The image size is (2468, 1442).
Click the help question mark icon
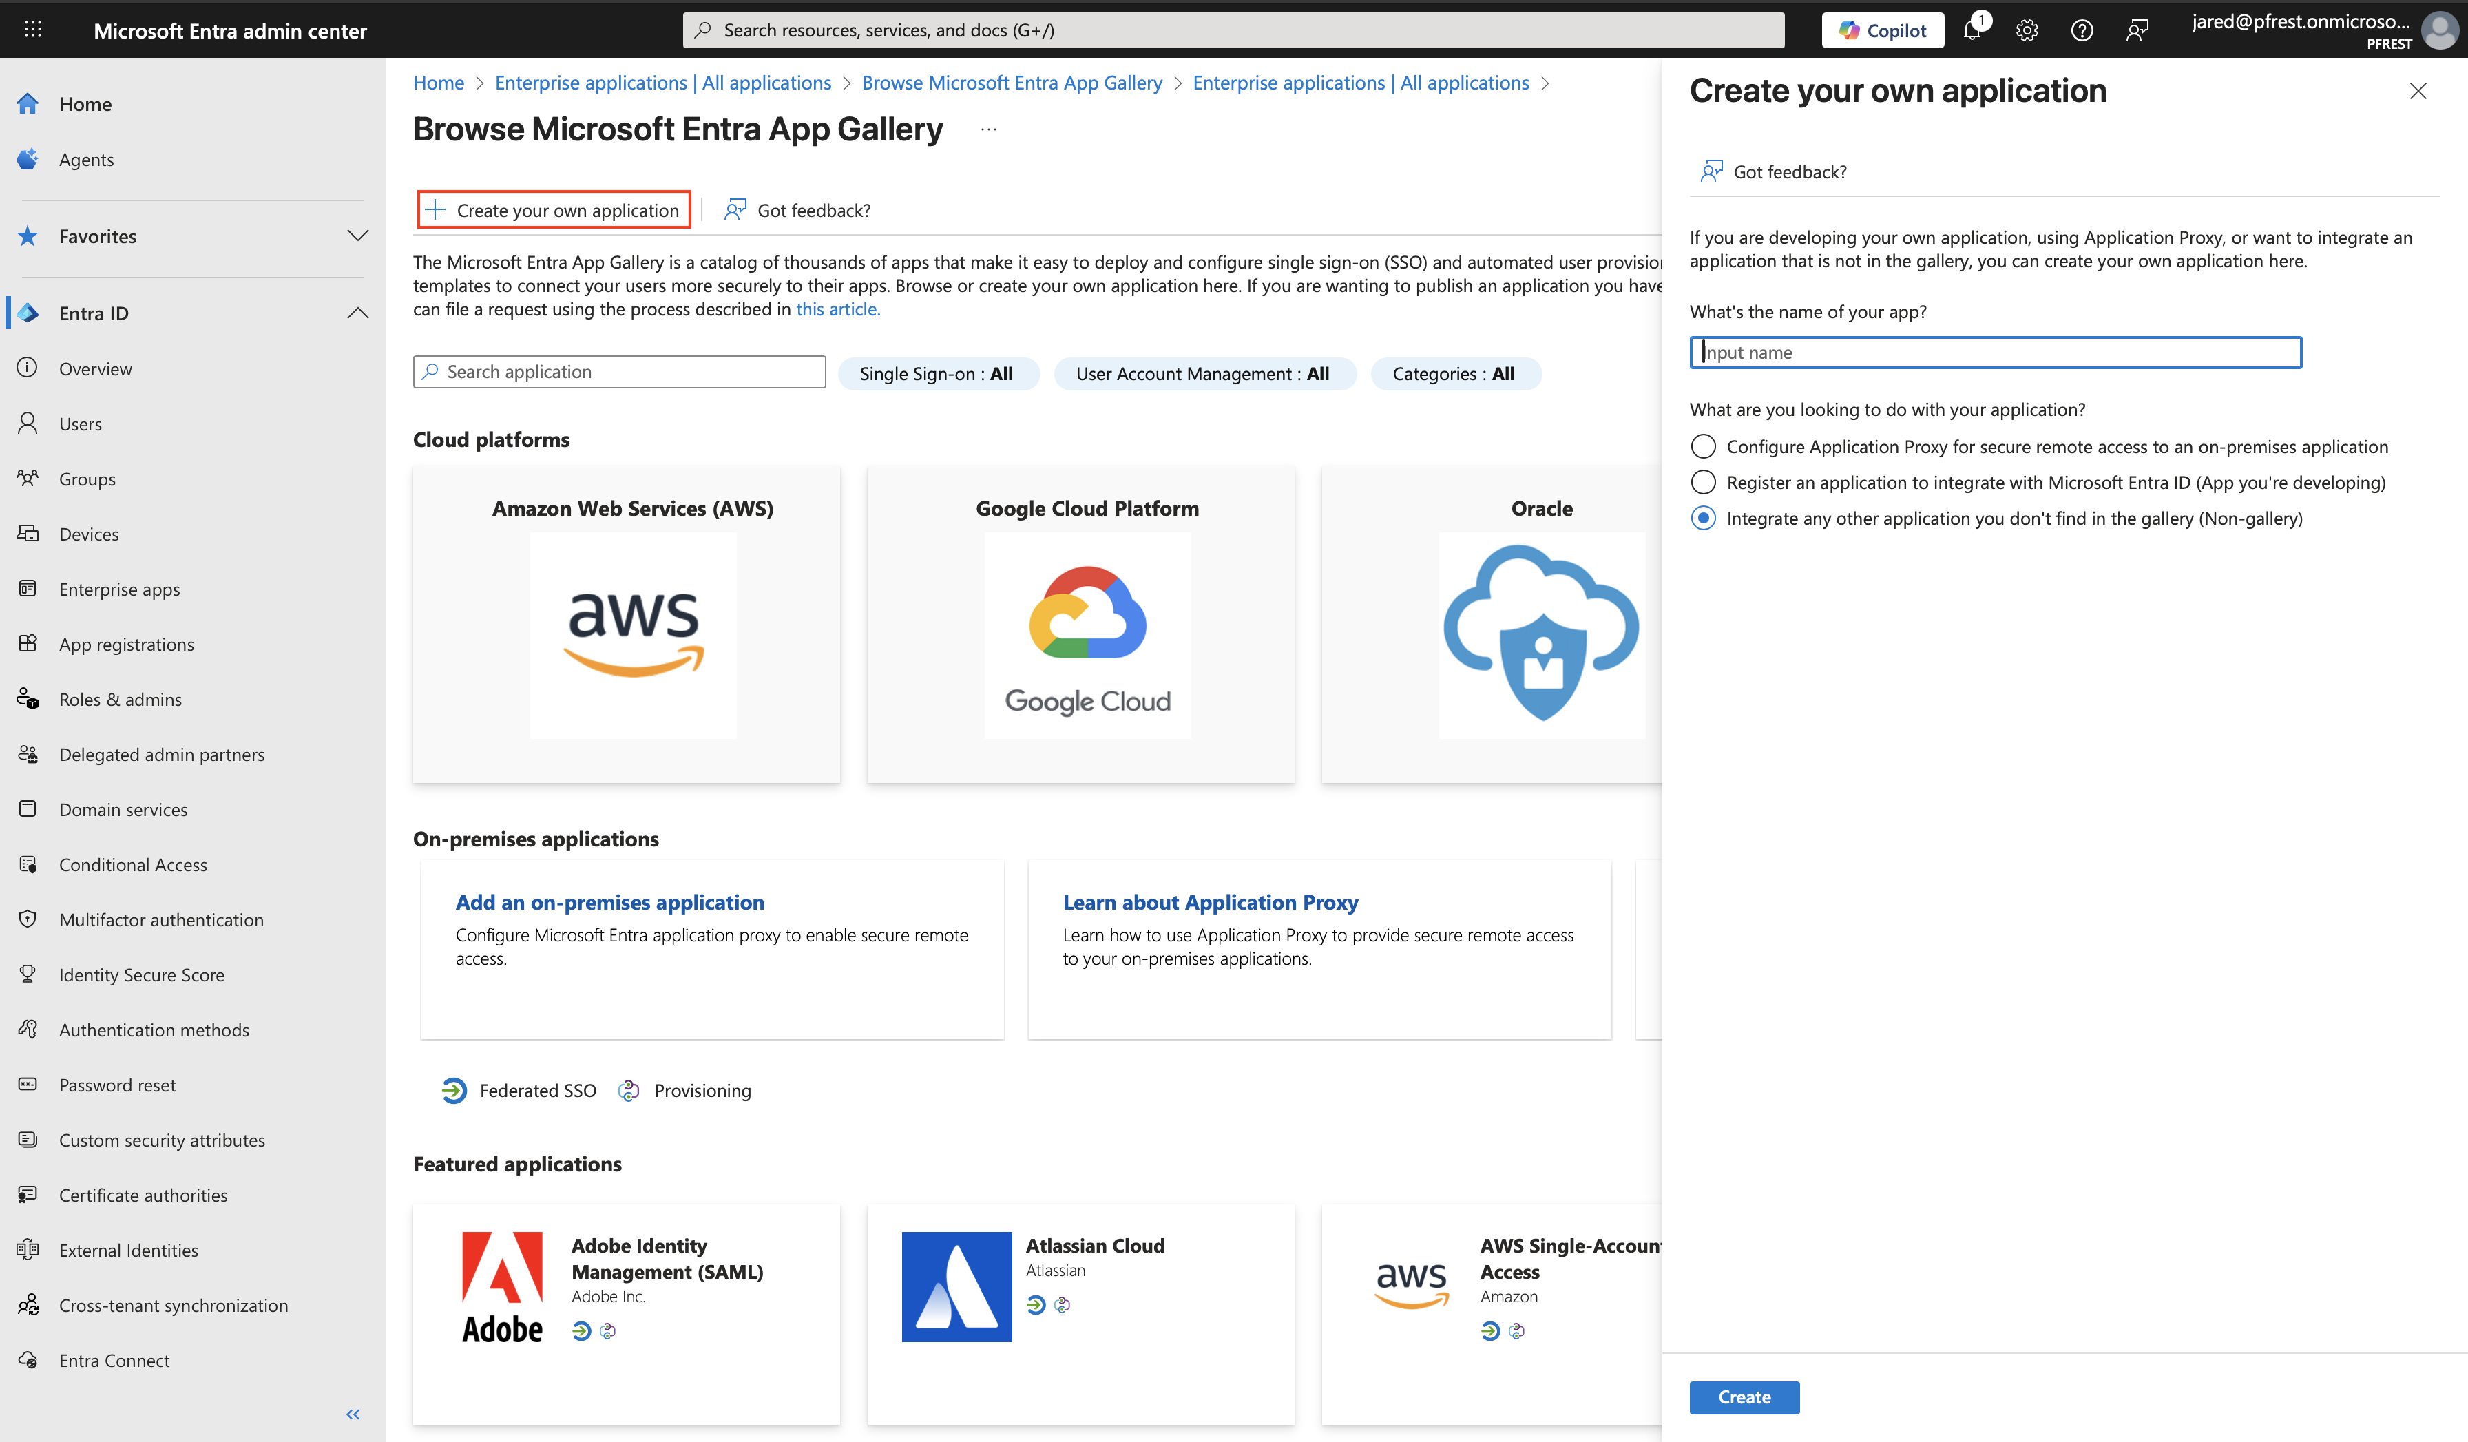tap(2081, 30)
